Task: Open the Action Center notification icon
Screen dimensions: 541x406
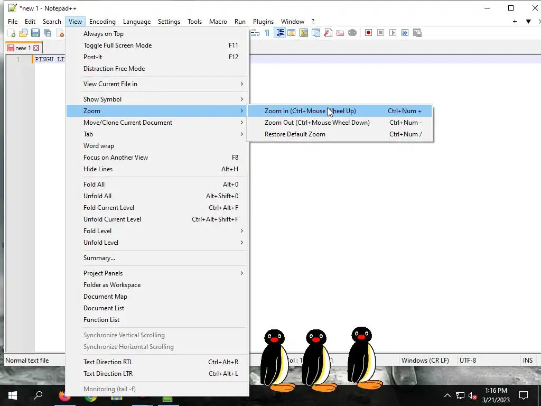Action: (x=524, y=395)
